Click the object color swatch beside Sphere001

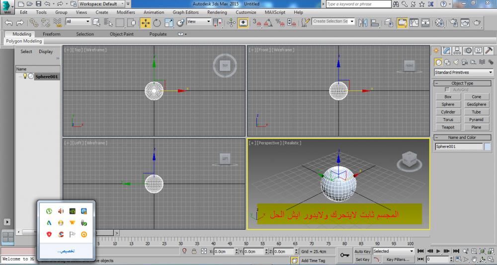[x=488, y=147]
